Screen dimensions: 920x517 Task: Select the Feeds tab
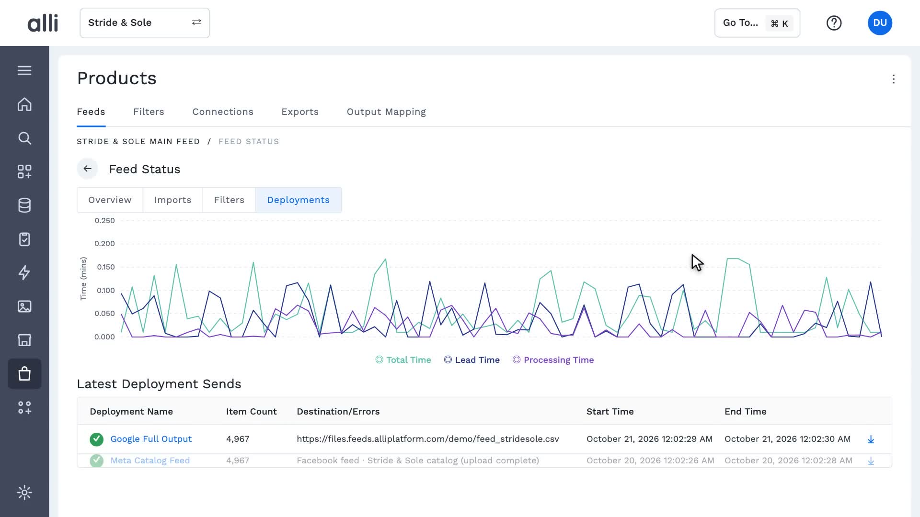(91, 112)
